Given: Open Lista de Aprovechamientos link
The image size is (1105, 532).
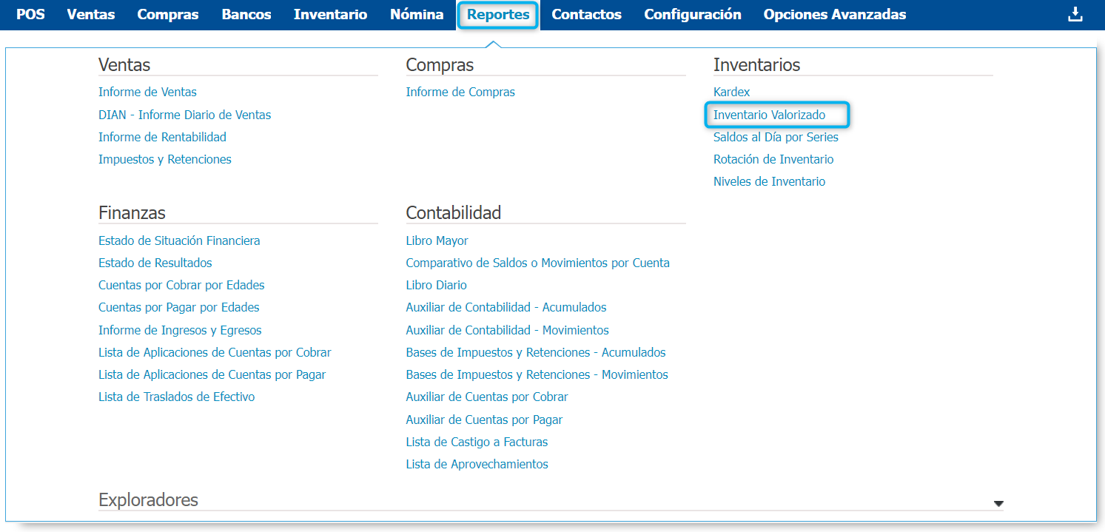Looking at the screenshot, I should click(x=477, y=465).
